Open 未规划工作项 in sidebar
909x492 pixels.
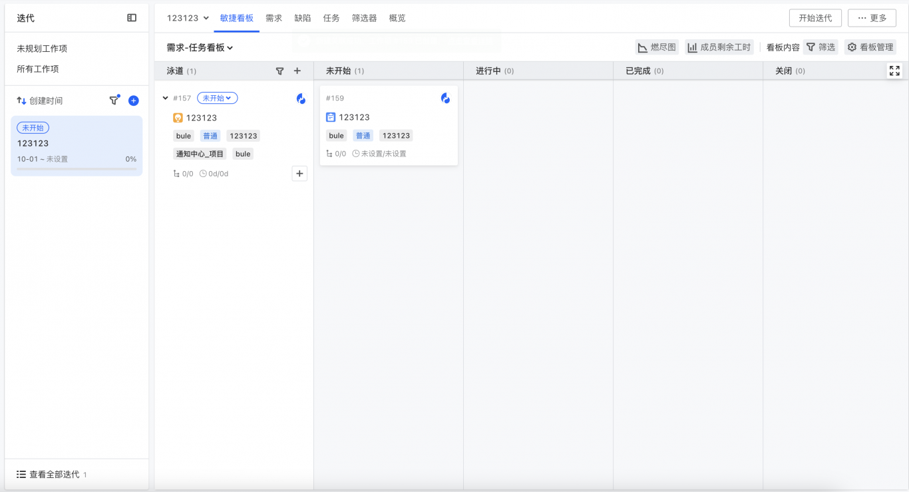pyautogui.click(x=42, y=49)
